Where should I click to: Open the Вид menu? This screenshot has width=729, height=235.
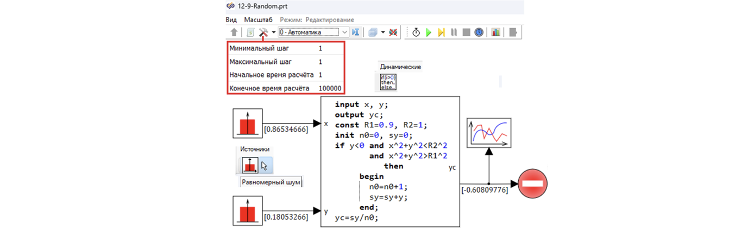232,19
